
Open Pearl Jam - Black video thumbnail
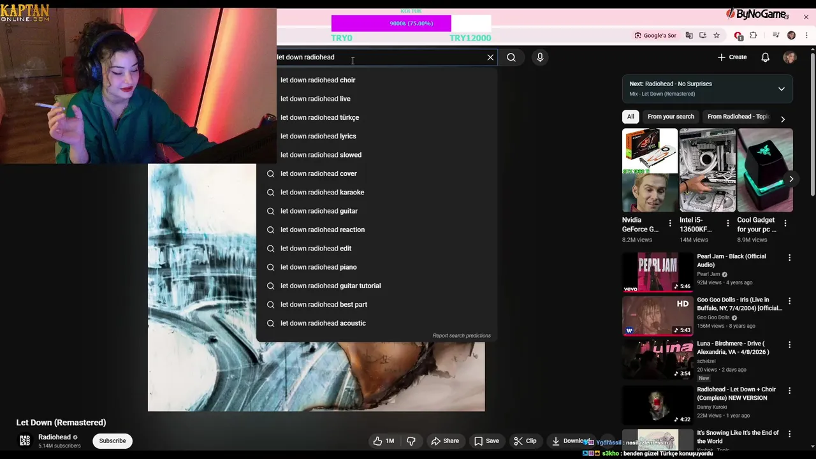657,272
